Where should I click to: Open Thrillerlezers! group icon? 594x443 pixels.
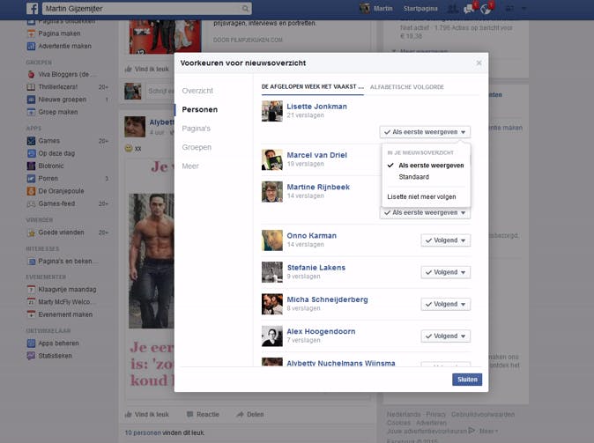(31, 86)
